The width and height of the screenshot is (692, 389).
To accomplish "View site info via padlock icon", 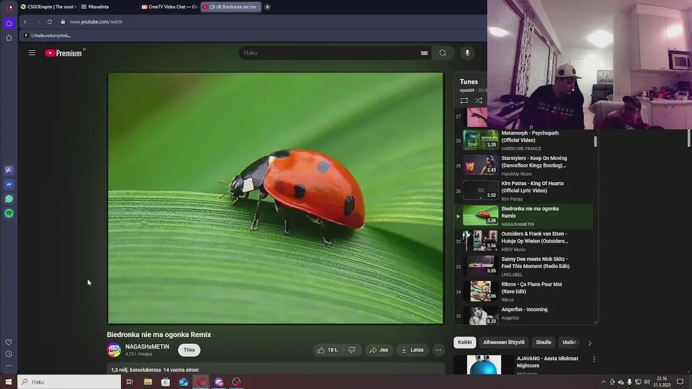I will point(63,22).
